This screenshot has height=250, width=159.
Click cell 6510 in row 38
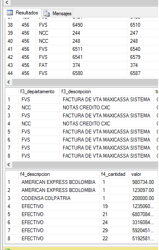coord(142,25)
